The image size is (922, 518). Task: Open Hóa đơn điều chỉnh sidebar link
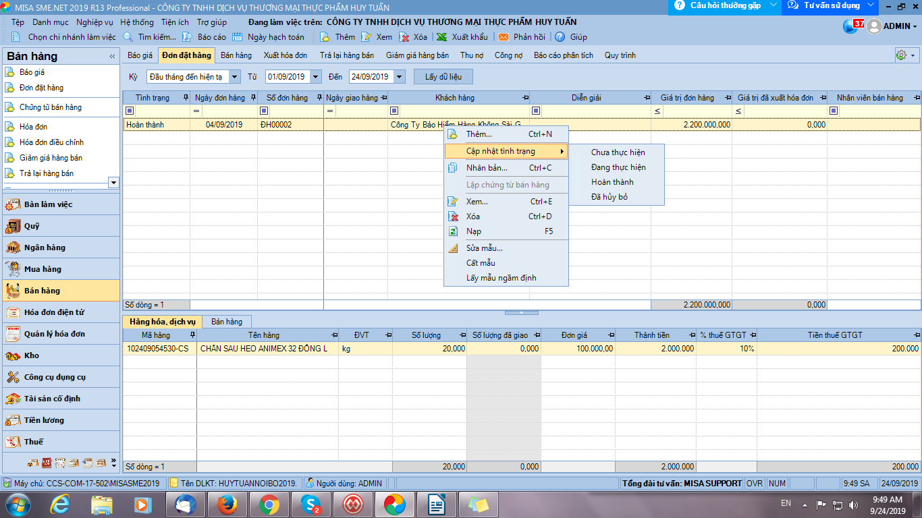tap(51, 142)
